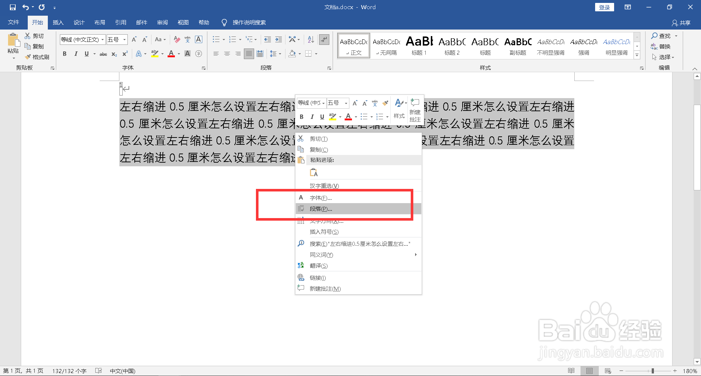Increase indent in the paragraph group
701x376 pixels.
coord(279,39)
